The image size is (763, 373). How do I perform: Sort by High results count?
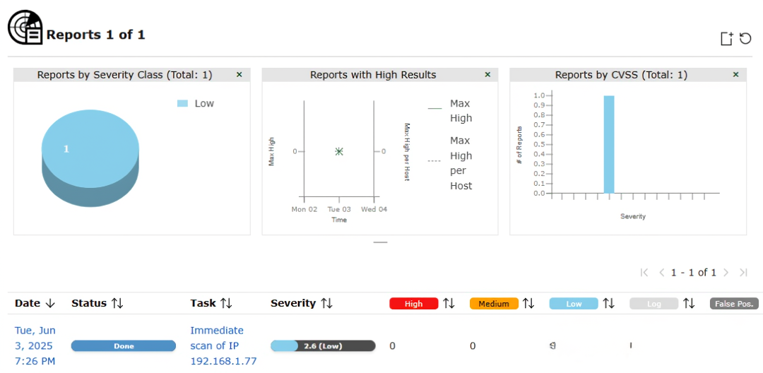tap(449, 304)
